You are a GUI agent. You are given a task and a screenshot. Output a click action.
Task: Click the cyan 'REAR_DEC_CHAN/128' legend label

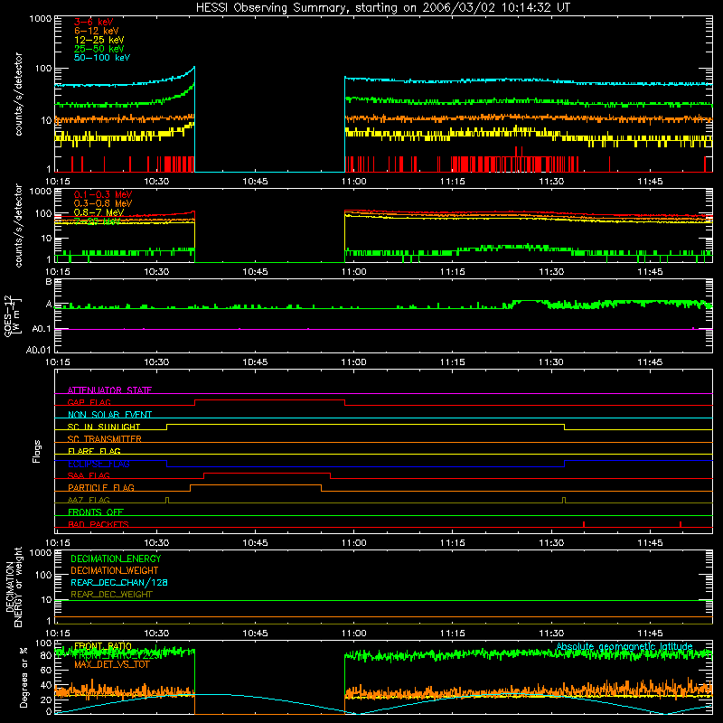[x=119, y=582]
